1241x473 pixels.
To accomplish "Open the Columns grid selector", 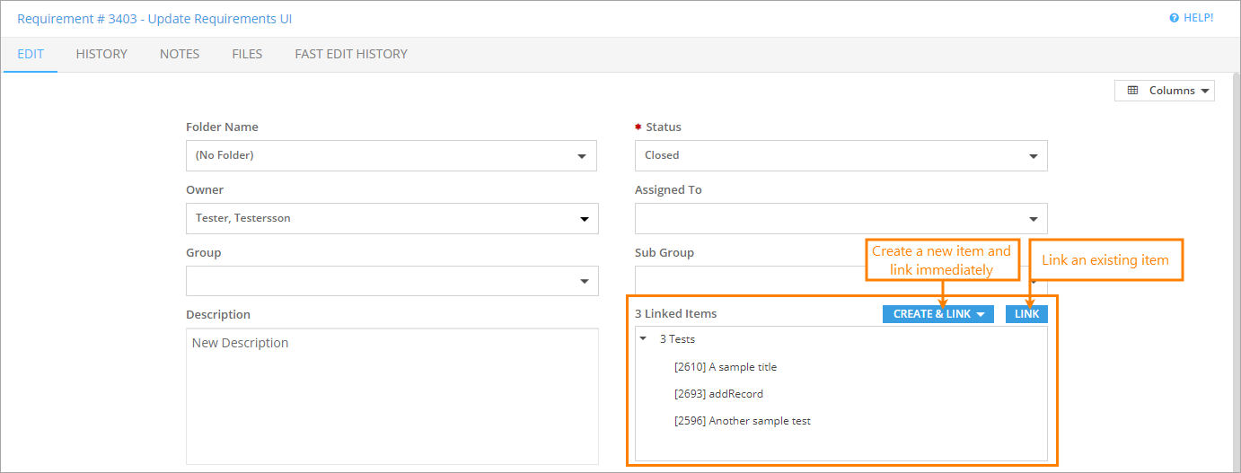I will coord(1164,91).
